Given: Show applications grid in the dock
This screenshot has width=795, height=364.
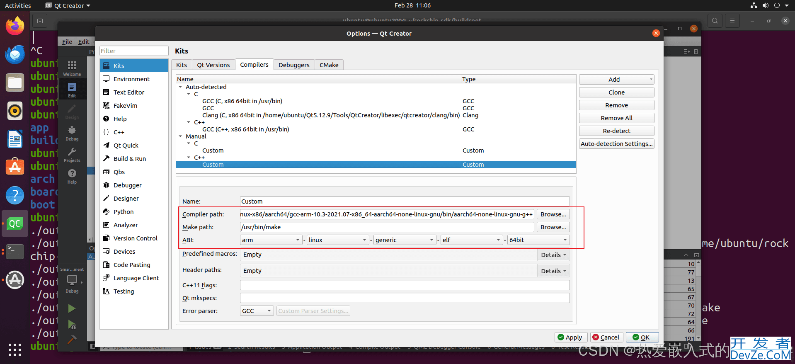Looking at the screenshot, I should (15, 349).
